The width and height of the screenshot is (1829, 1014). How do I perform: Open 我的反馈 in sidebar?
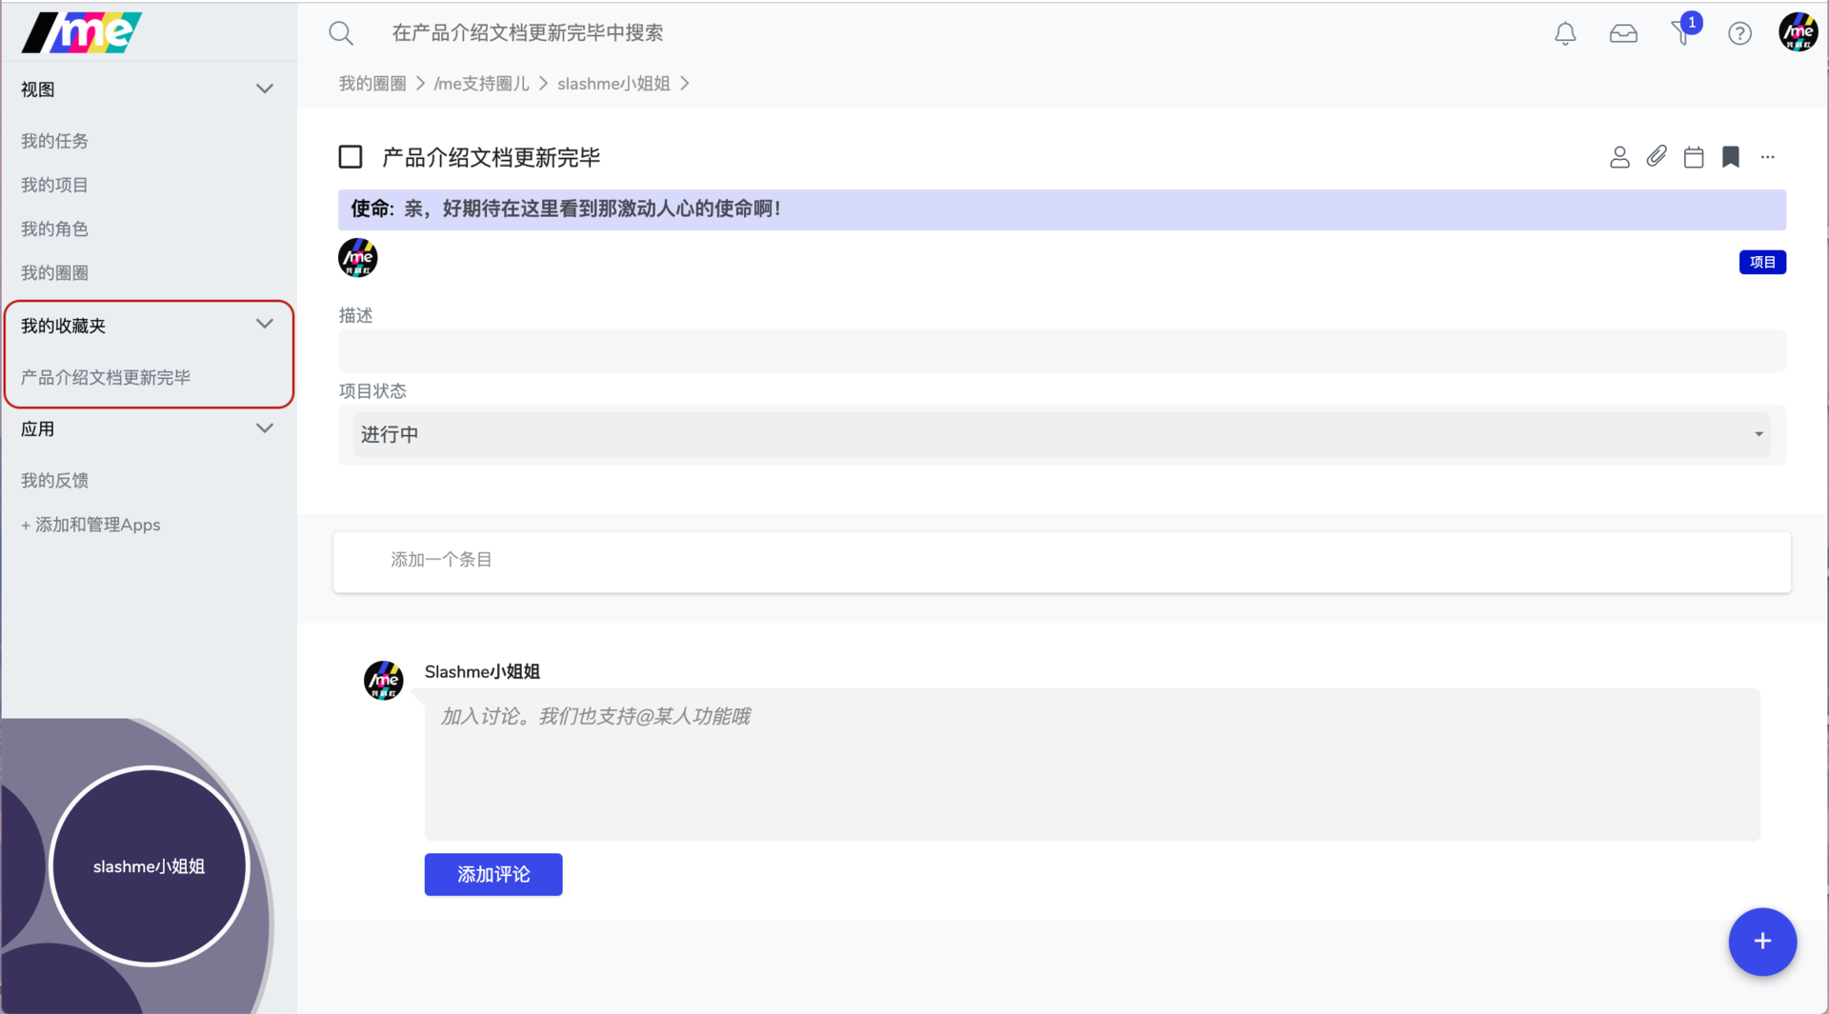55,481
